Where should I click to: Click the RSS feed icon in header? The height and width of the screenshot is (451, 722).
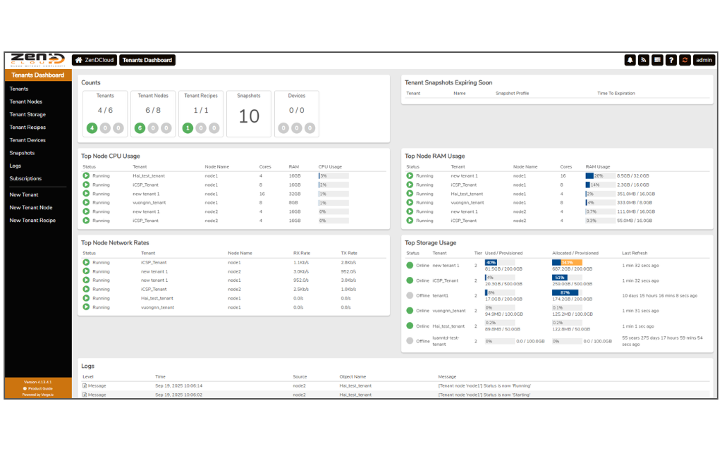(x=644, y=61)
